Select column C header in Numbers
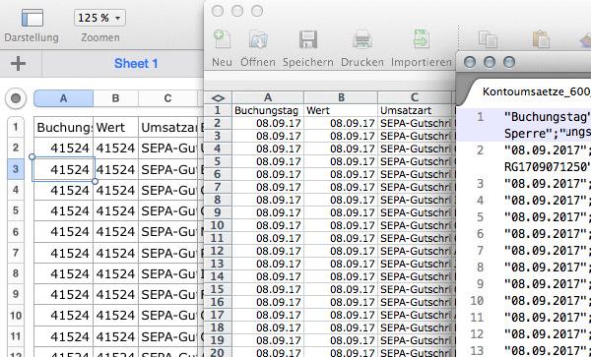Image resolution: width=591 pixels, height=357 pixels. click(167, 98)
